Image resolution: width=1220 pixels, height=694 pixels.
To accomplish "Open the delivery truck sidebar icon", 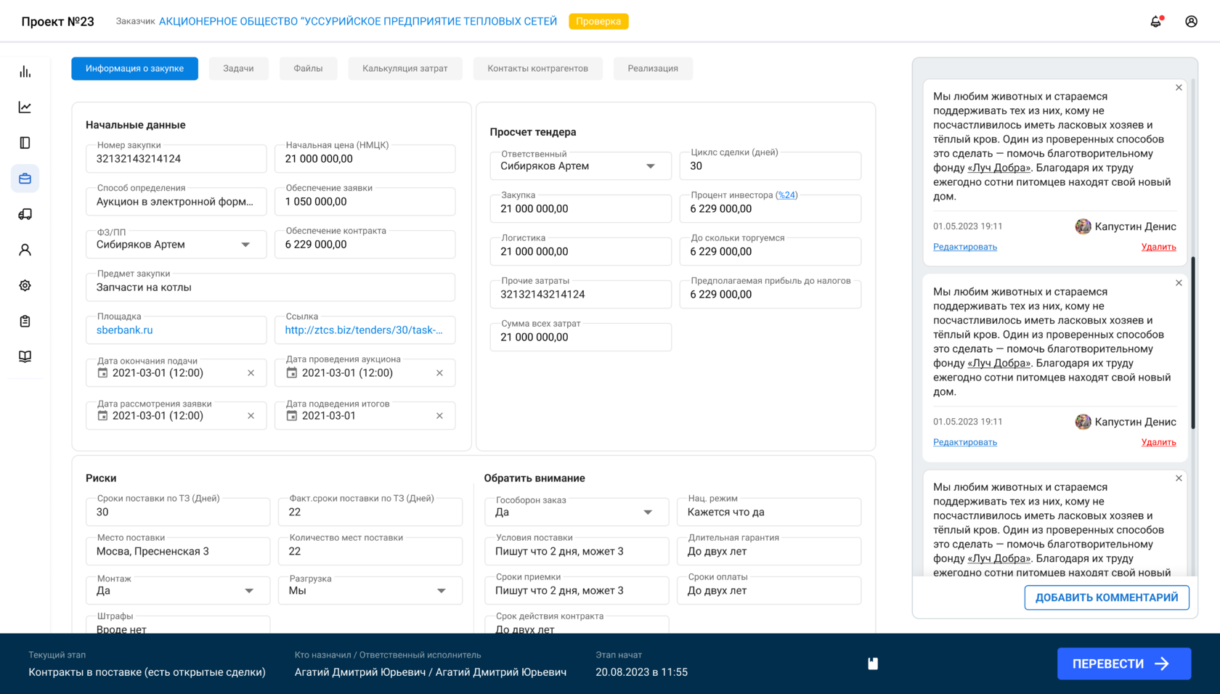I will tap(25, 214).
